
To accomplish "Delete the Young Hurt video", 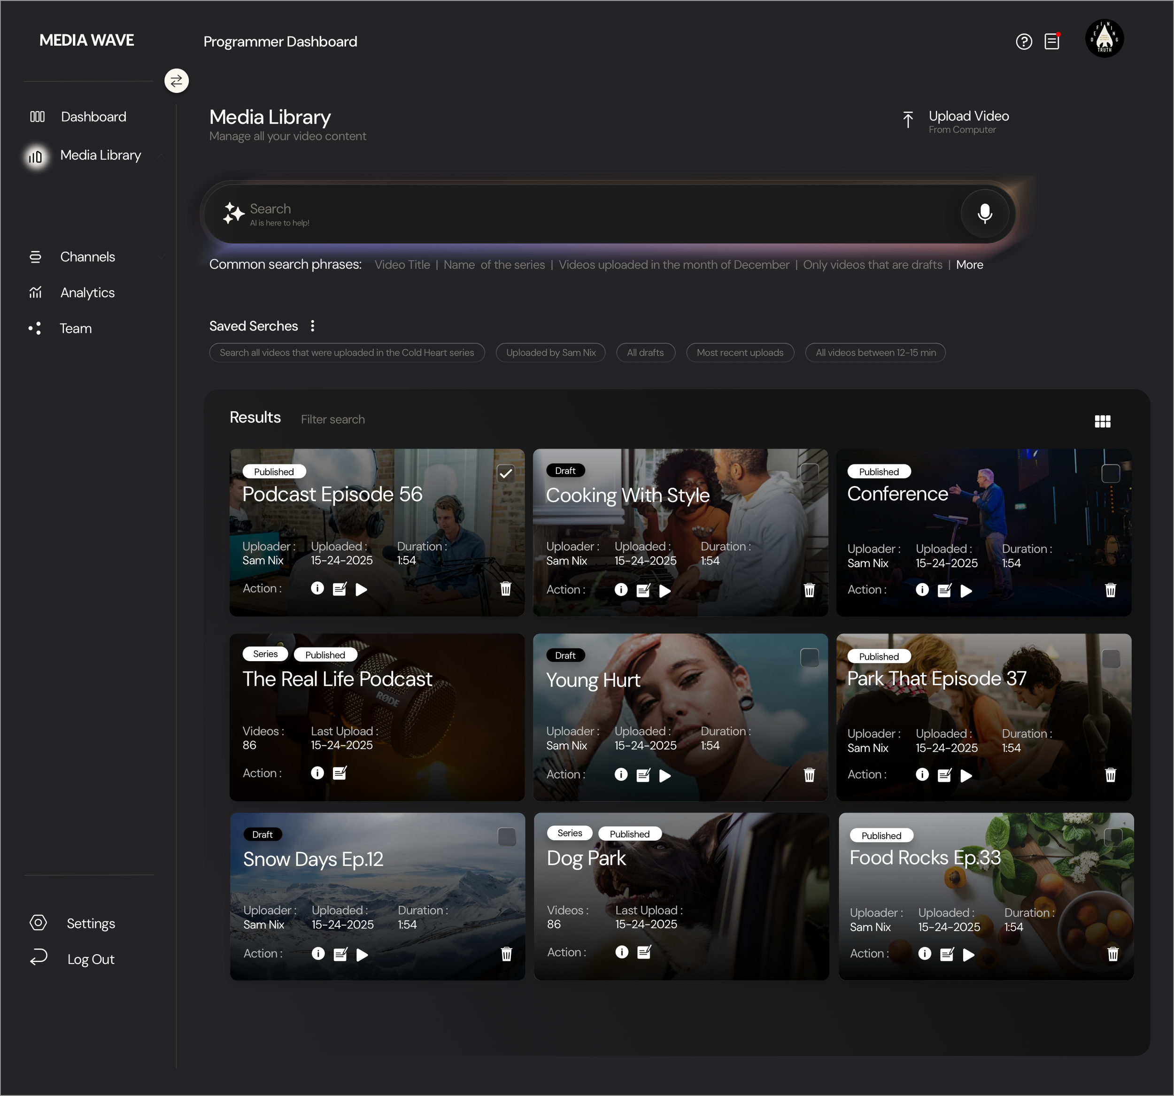I will point(809,775).
